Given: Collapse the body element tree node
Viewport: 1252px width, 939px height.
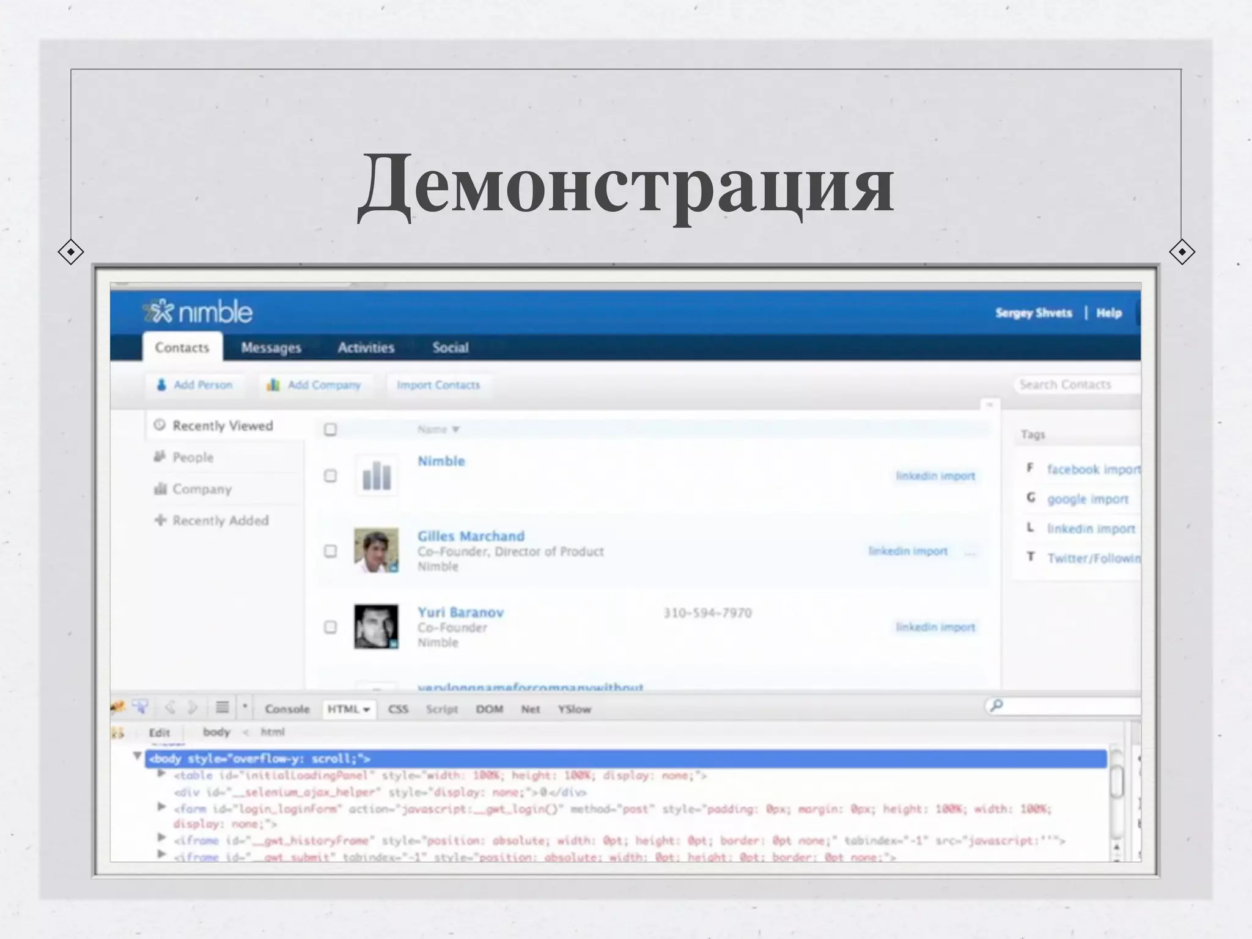Looking at the screenshot, I should point(138,756).
